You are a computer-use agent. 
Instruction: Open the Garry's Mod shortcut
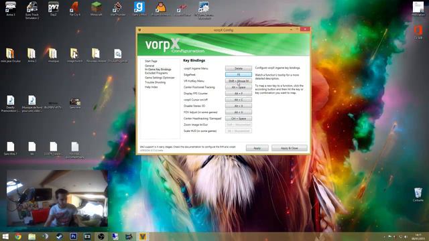point(139,9)
